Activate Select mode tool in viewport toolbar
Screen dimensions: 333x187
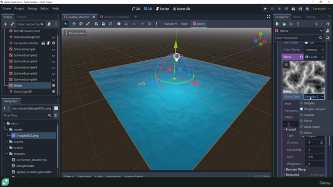[66, 24]
